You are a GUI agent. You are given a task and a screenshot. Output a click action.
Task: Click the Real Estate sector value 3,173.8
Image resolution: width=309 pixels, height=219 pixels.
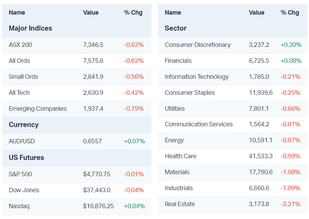(259, 204)
